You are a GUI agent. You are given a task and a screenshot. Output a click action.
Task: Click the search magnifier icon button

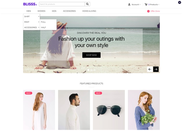(87, 4)
